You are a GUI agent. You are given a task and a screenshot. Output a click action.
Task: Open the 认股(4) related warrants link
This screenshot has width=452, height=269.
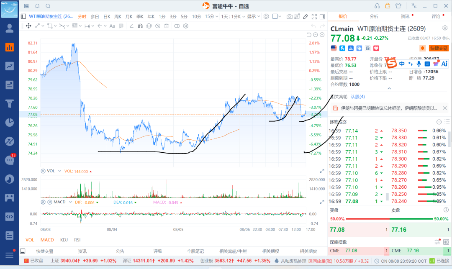click(358, 97)
